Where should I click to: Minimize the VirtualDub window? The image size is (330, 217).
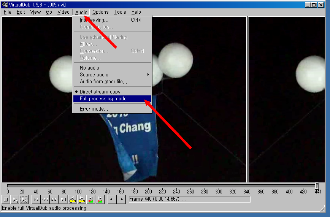tap(308, 5)
